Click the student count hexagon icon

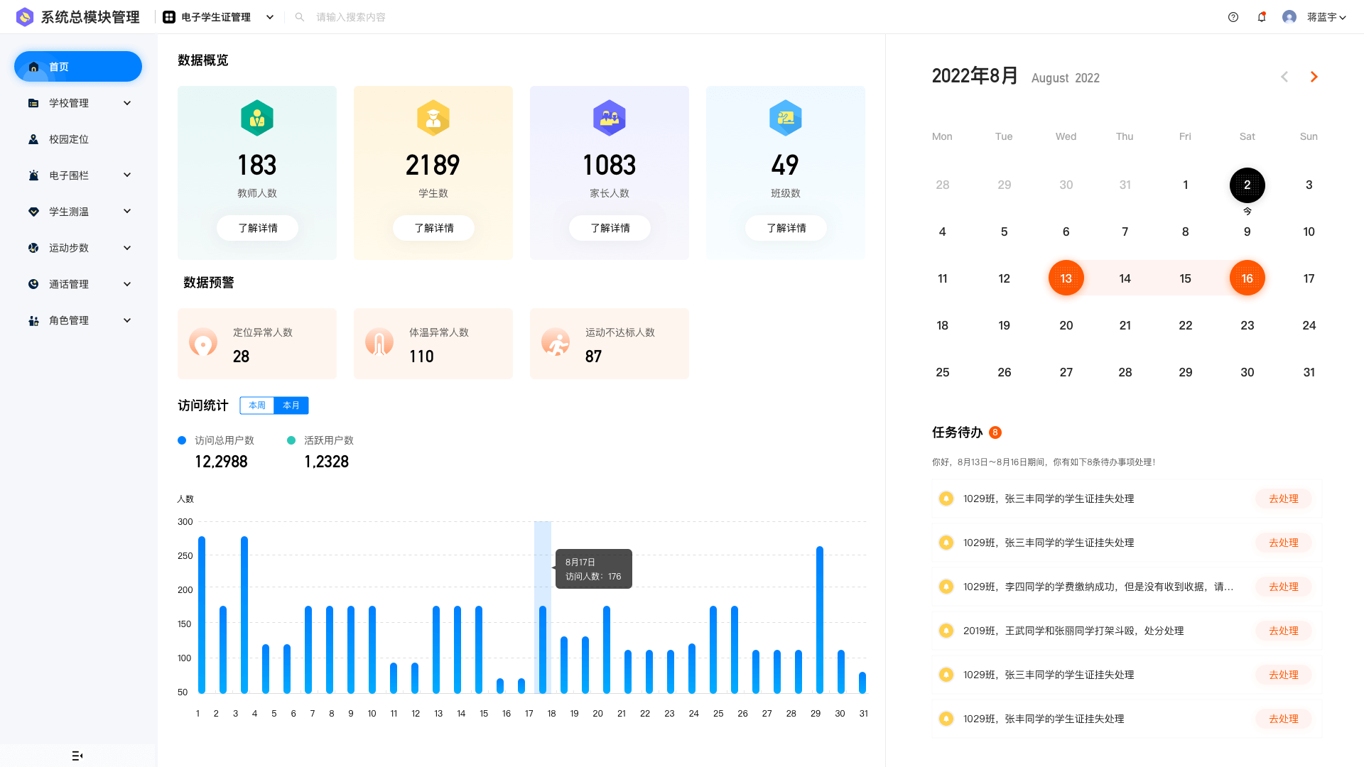[x=433, y=118]
